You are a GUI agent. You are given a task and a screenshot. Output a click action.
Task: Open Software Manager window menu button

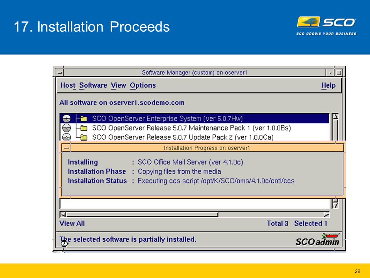tap(60, 73)
